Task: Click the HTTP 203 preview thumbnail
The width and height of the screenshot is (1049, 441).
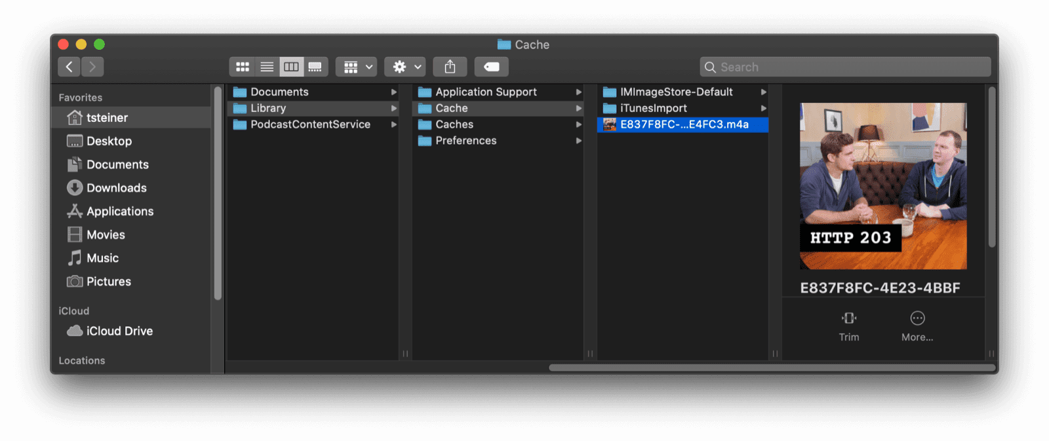Action: pos(882,185)
